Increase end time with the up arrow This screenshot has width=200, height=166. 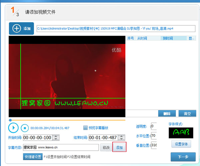point(121,136)
